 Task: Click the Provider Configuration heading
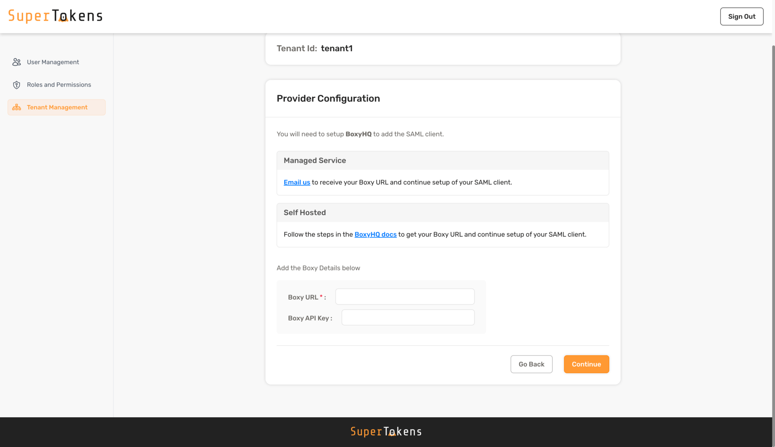click(x=328, y=98)
